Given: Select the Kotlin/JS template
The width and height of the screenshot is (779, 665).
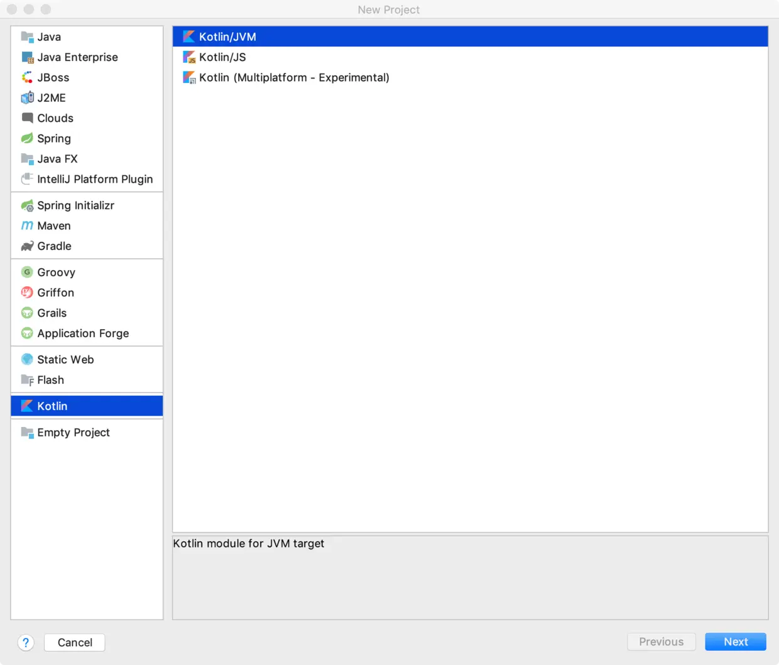Looking at the screenshot, I should click(x=470, y=57).
